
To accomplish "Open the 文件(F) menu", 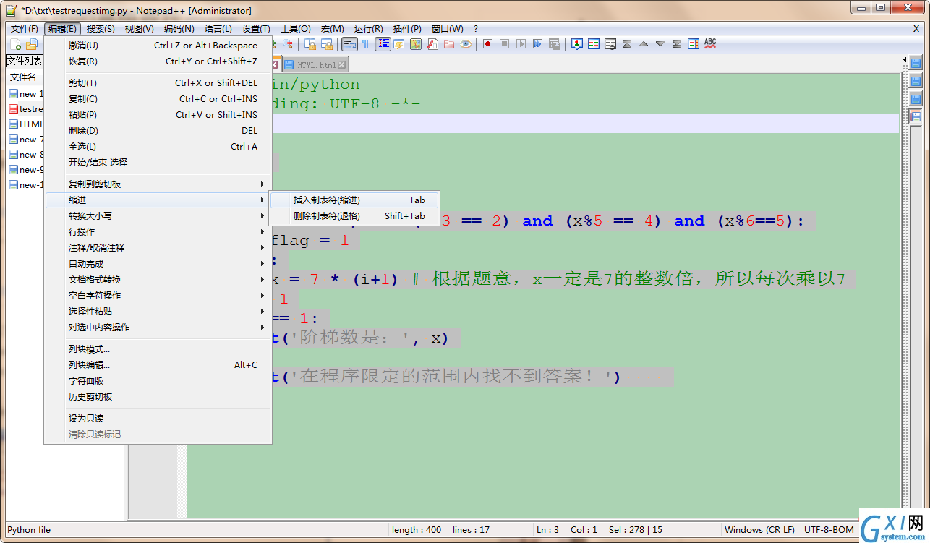I will [x=25, y=29].
